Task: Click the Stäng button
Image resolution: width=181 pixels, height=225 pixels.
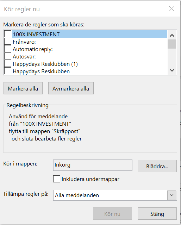Action: [x=157, y=213]
